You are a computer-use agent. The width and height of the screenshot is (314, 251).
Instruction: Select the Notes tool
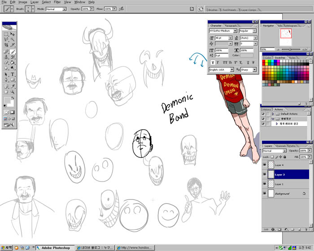click(x=6, y=87)
